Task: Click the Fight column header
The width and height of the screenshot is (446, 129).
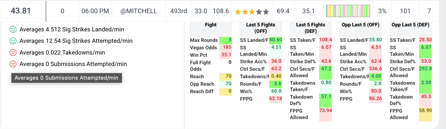Action: tap(211, 25)
